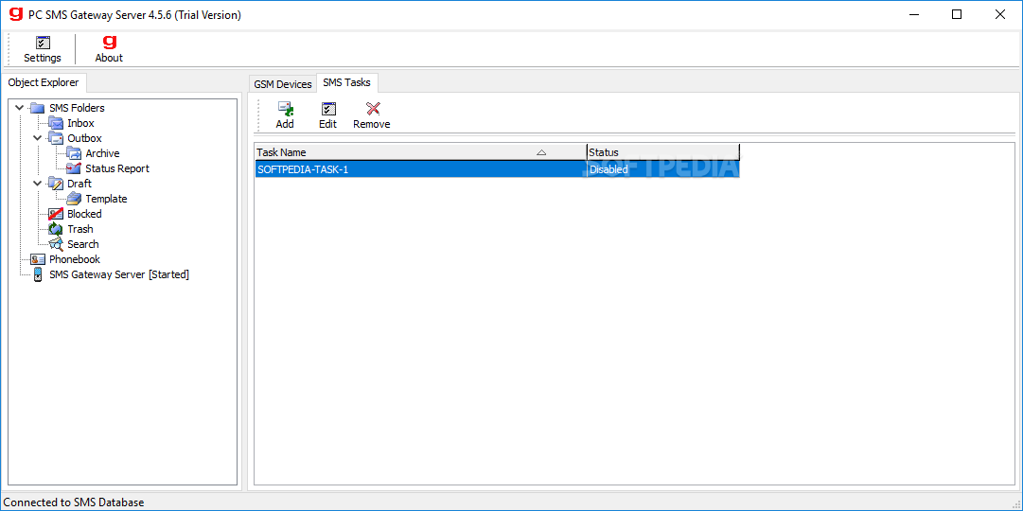Open the About toolbar icon
The height and width of the screenshot is (511, 1023).
click(x=109, y=43)
